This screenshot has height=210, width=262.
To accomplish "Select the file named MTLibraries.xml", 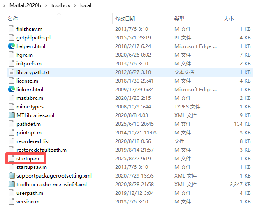I will click(x=35, y=115).
